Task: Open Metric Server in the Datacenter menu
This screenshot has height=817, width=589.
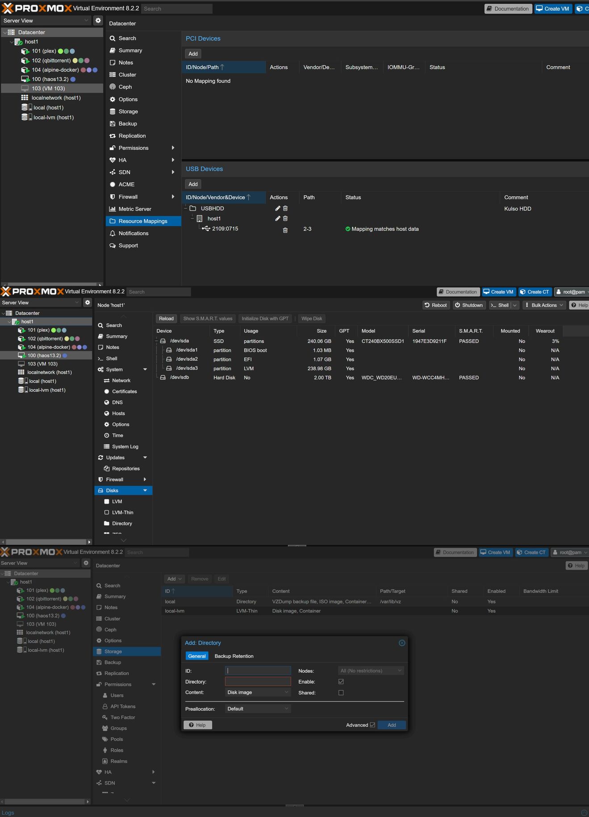Action: [x=135, y=209]
